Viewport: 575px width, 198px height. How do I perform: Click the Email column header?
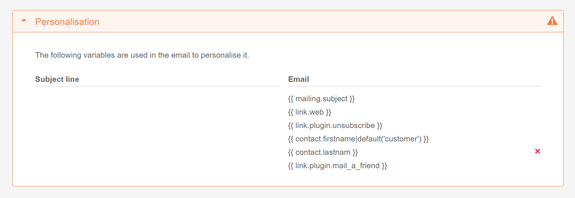click(299, 79)
